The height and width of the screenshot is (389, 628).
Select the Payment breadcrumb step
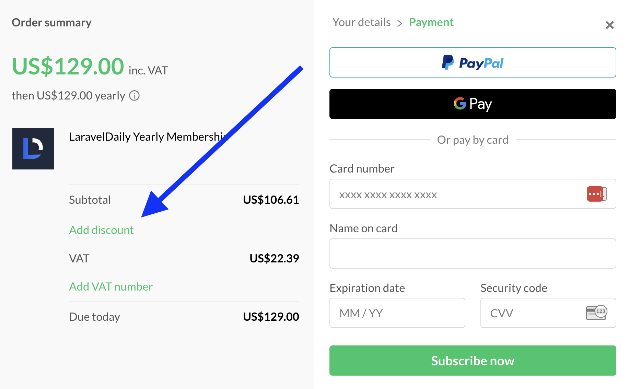coord(431,22)
